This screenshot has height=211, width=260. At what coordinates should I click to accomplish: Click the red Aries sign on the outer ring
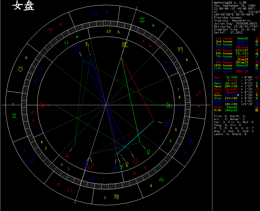pyautogui.click(x=50, y=30)
